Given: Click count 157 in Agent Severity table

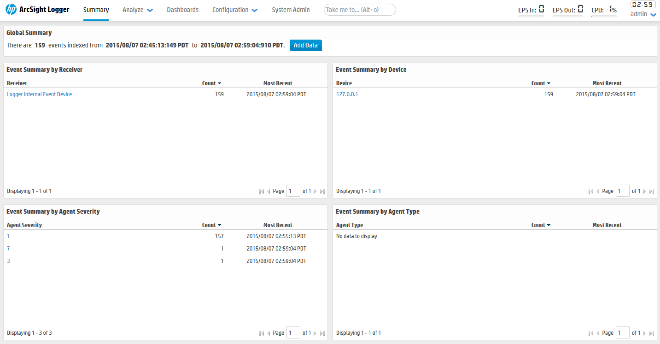Looking at the screenshot, I should pyautogui.click(x=219, y=236).
